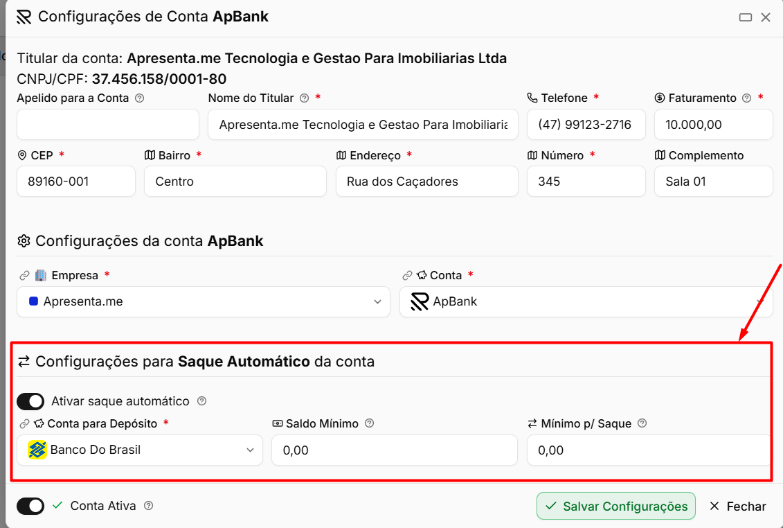This screenshot has height=528, width=783.
Task: Click the Endereço field with Rua dos Caçadores
Action: (427, 181)
